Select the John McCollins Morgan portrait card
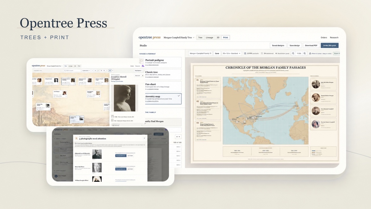Viewport: 371px width, 209px height. (x=323, y=84)
